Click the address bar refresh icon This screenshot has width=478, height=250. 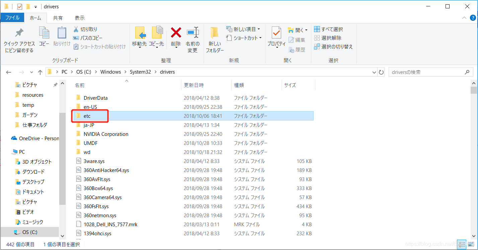[381, 72]
